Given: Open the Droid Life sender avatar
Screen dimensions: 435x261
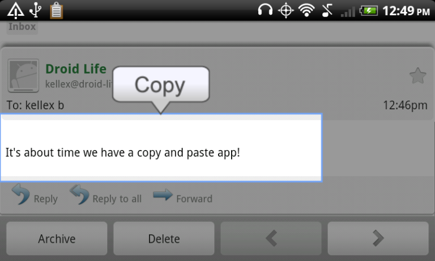Looking at the screenshot, I should [23, 75].
